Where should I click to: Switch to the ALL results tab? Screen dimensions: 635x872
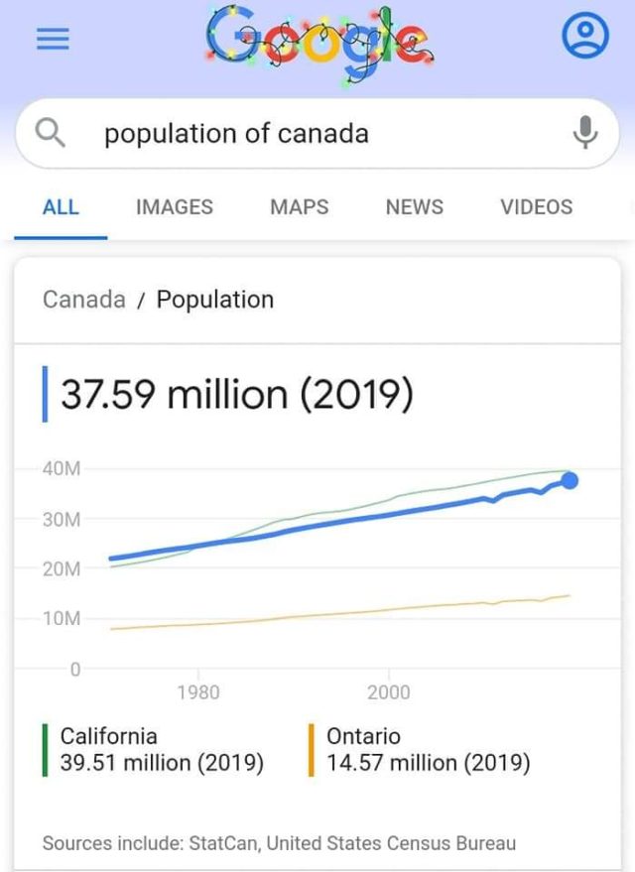click(61, 207)
